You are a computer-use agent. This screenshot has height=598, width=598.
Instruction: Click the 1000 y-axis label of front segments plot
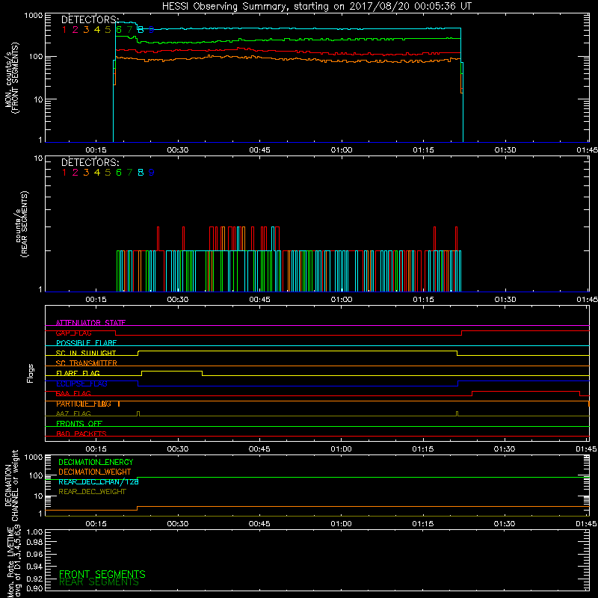click(34, 16)
